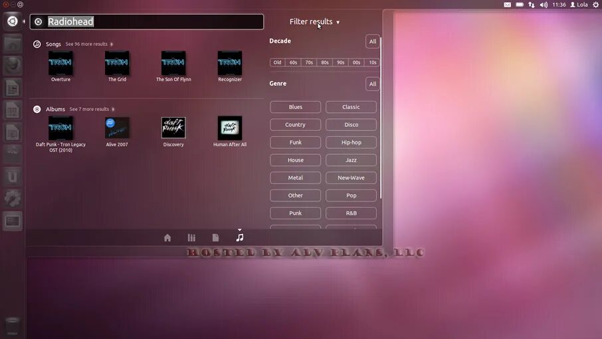This screenshot has width=602, height=339.
Task: Open the battery indicator in top panel
Action: [520, 5]
